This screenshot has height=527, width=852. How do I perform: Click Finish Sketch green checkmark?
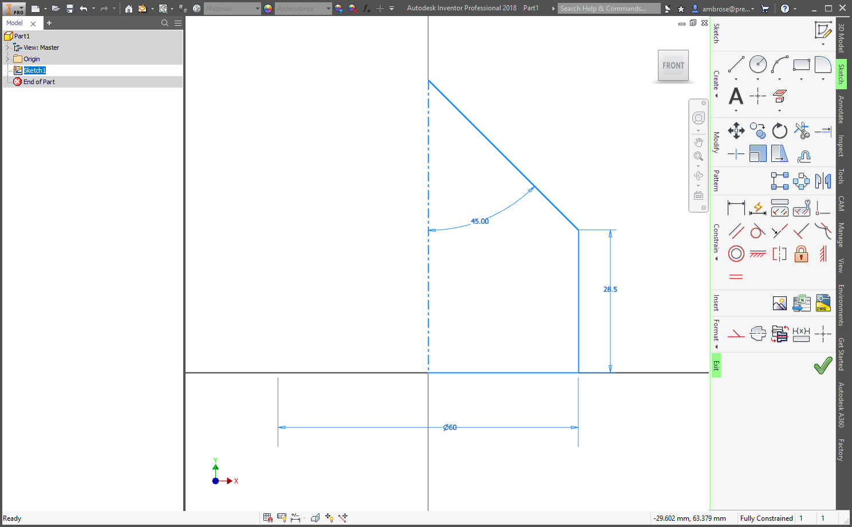point(823,365)
